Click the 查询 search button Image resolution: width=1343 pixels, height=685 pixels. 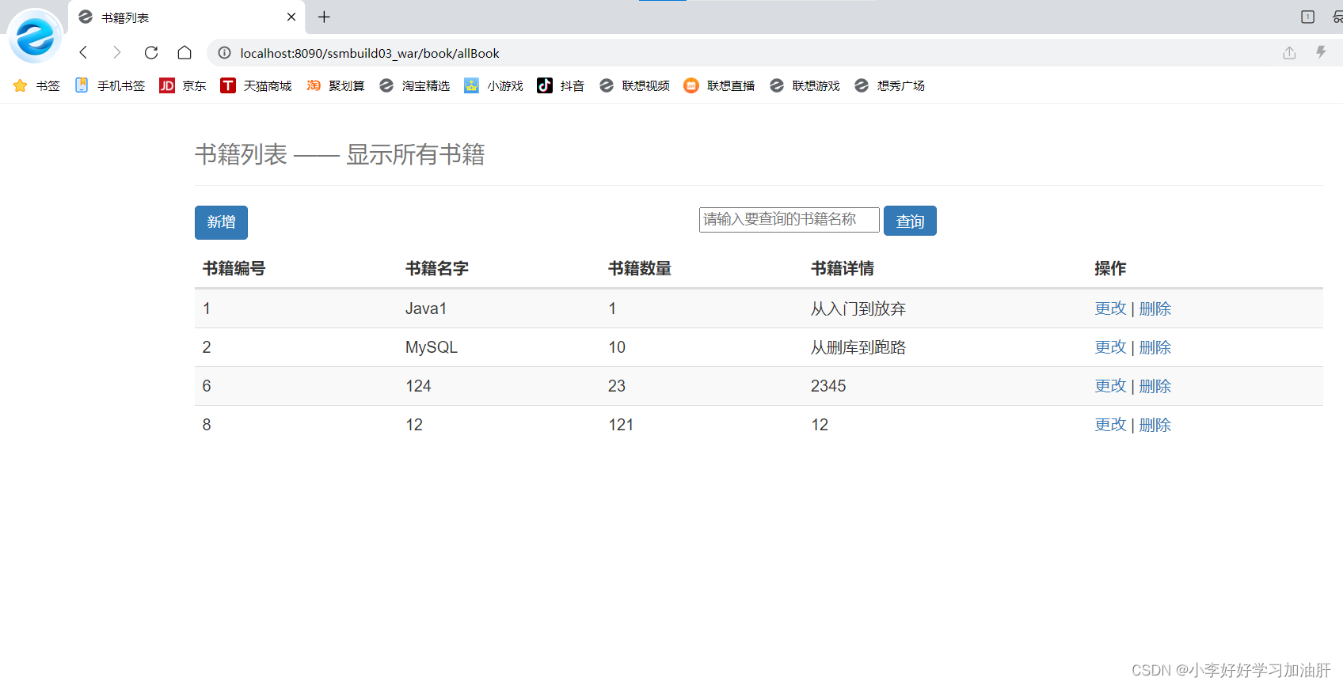tap(910, 221)
